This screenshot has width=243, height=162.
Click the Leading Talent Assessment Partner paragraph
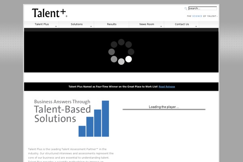(71, 156)
